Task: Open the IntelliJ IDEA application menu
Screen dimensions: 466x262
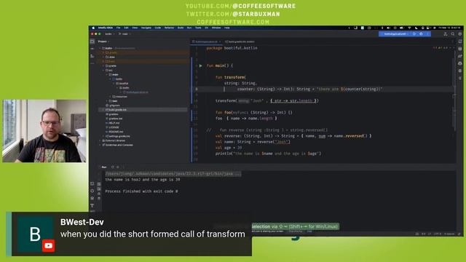Action: [x=105, y=28]
